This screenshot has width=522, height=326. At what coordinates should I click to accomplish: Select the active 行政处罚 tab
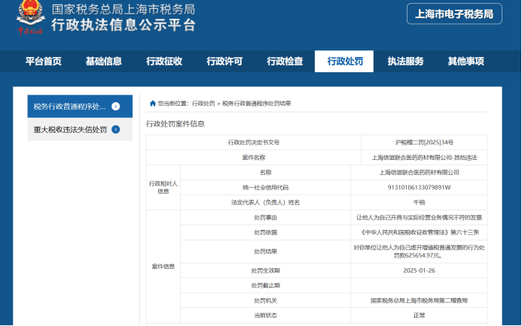(344, 62)
